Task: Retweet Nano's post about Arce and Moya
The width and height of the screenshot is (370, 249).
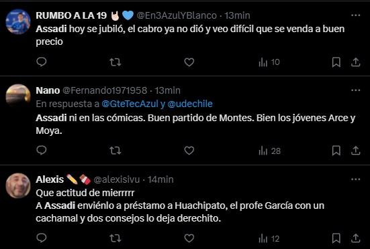Action: coord(115,151)
